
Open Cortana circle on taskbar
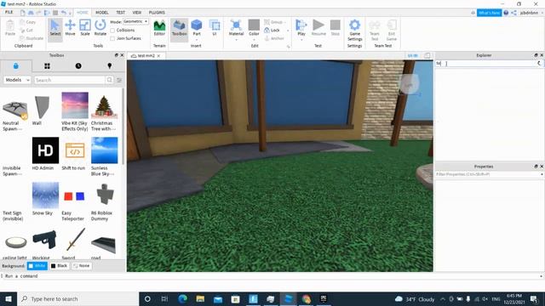tap(147, 298)
